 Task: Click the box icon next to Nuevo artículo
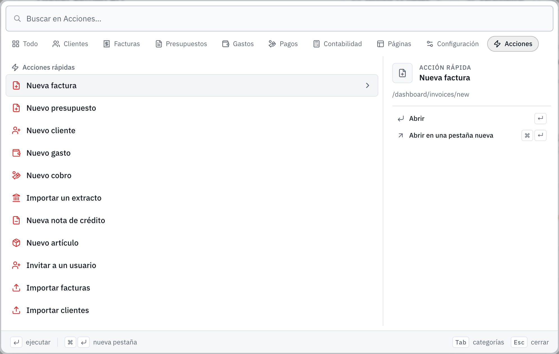pyautogui.click(x=16, y=243)
